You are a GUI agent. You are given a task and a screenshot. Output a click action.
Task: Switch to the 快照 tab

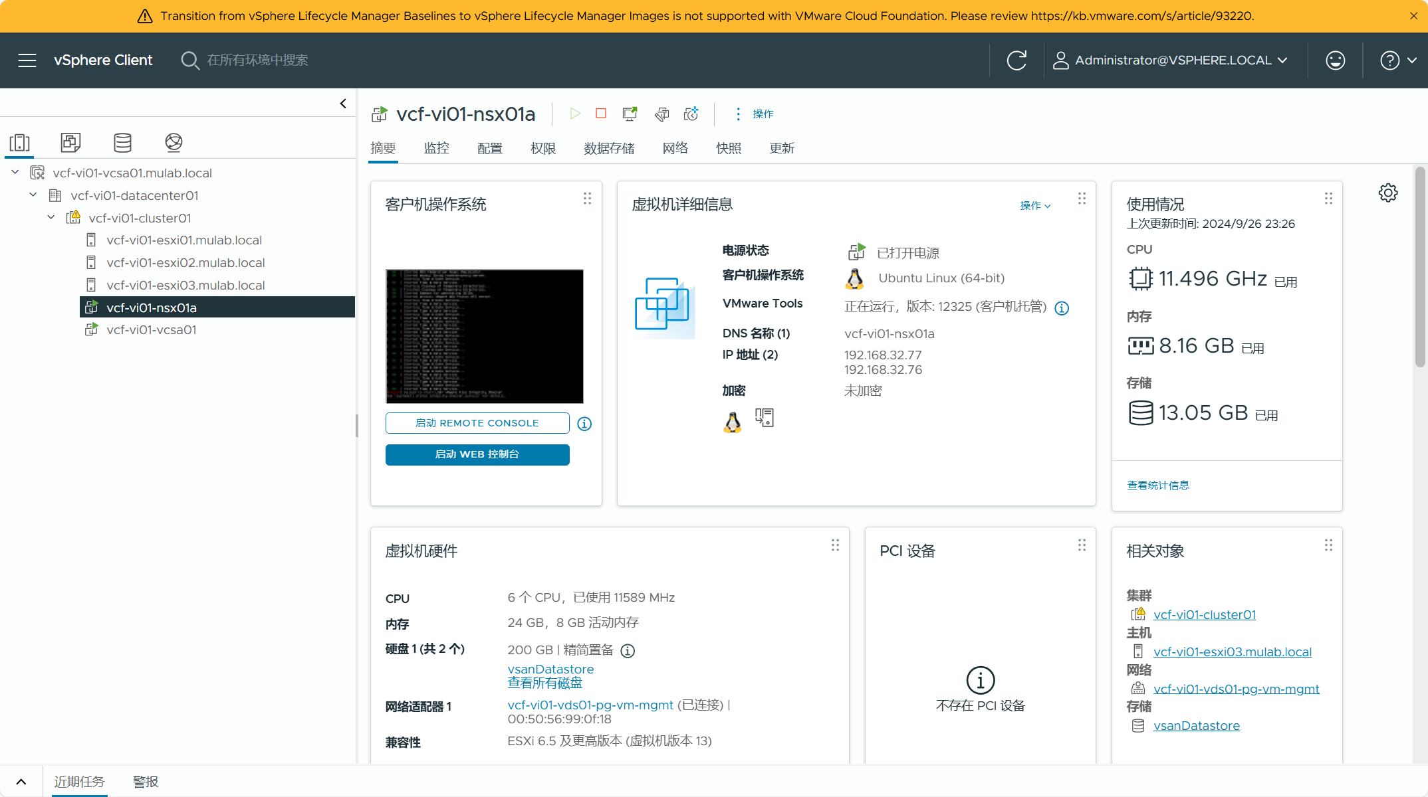click(729, 148)
